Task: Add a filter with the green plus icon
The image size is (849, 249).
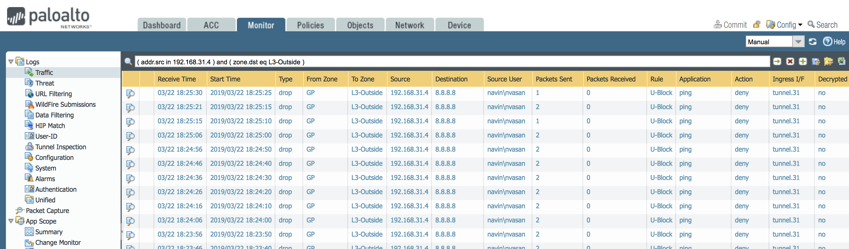Action: point(803,62)
